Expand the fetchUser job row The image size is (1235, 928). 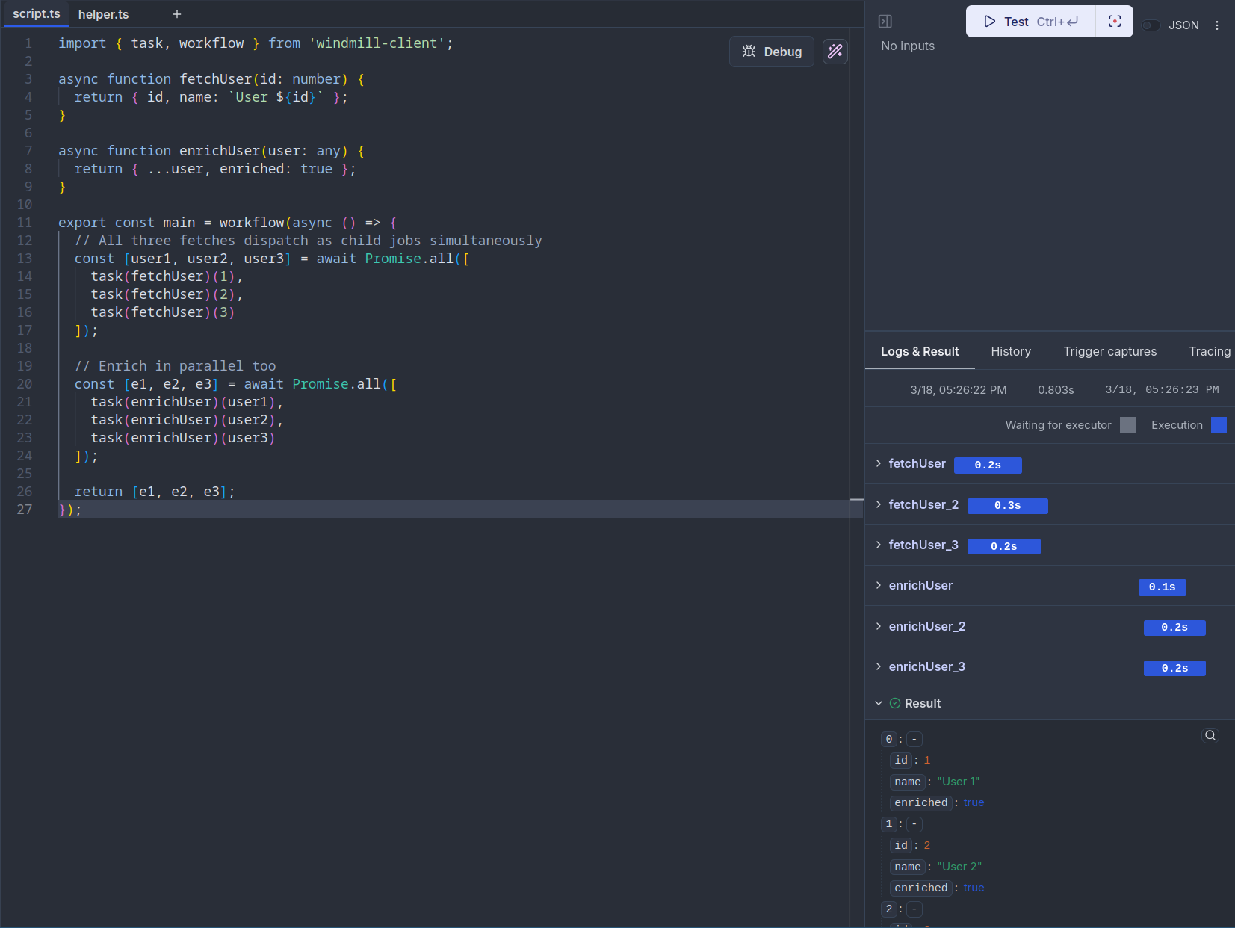tap(879, 464)
